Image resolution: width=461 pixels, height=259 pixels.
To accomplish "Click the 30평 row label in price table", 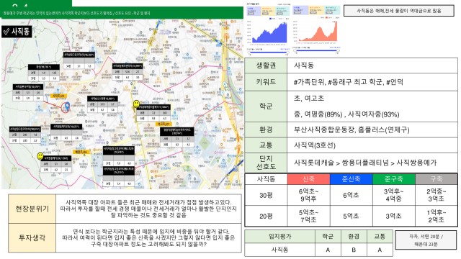I will (x=266, y=195).
